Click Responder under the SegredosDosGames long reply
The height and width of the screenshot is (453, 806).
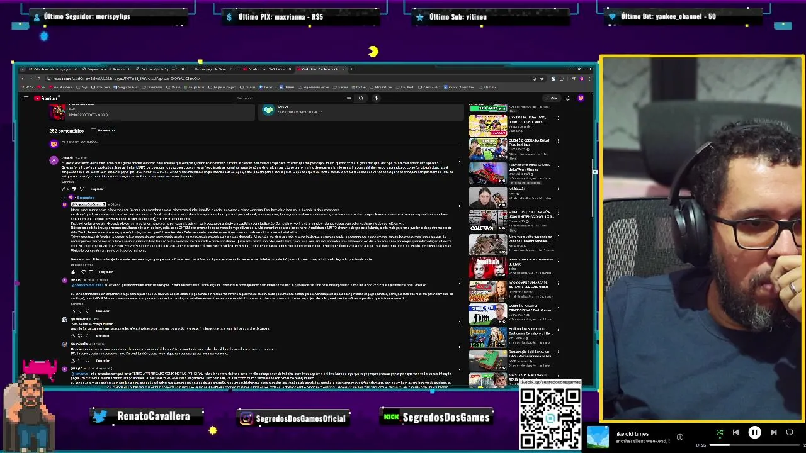coord(106,272)
